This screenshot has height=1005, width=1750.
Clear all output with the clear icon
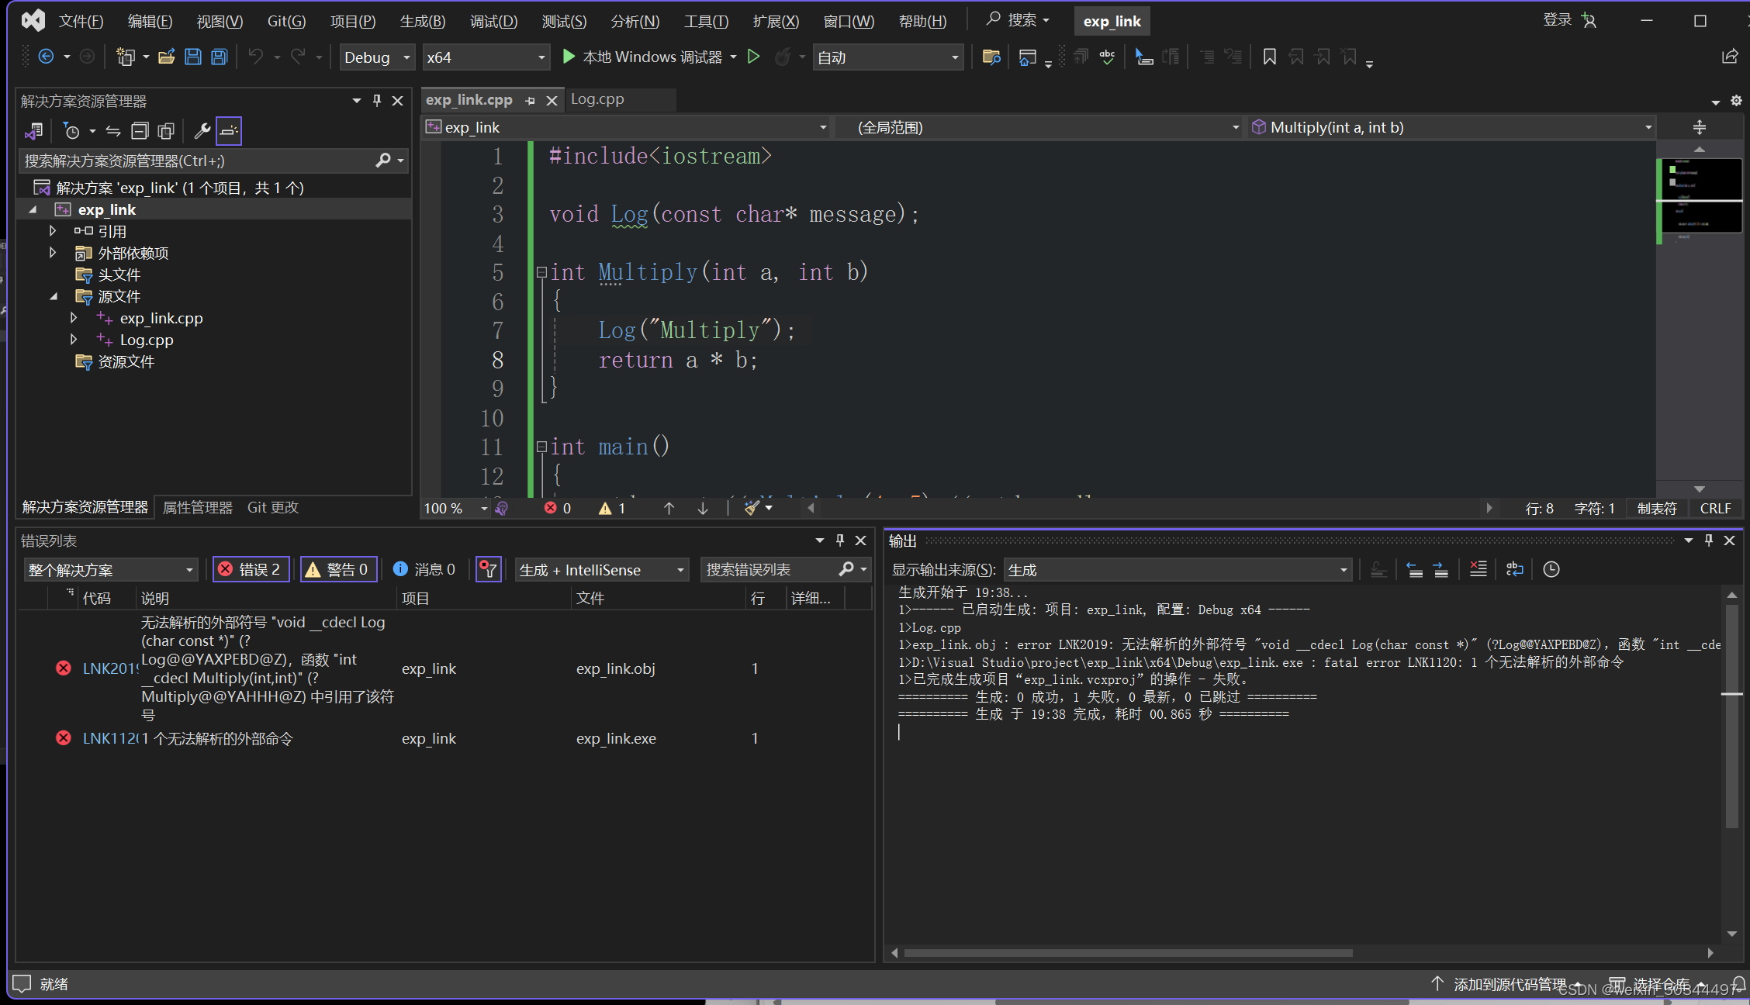pos(1478,569)
